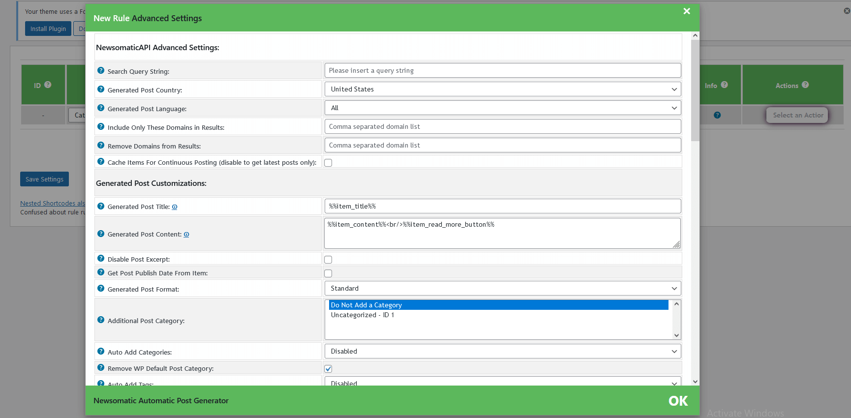Select Do Not Add a Category option

pos(499,305)
